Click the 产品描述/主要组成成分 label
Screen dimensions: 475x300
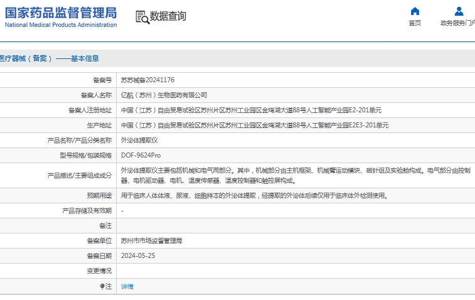[80, 176]
